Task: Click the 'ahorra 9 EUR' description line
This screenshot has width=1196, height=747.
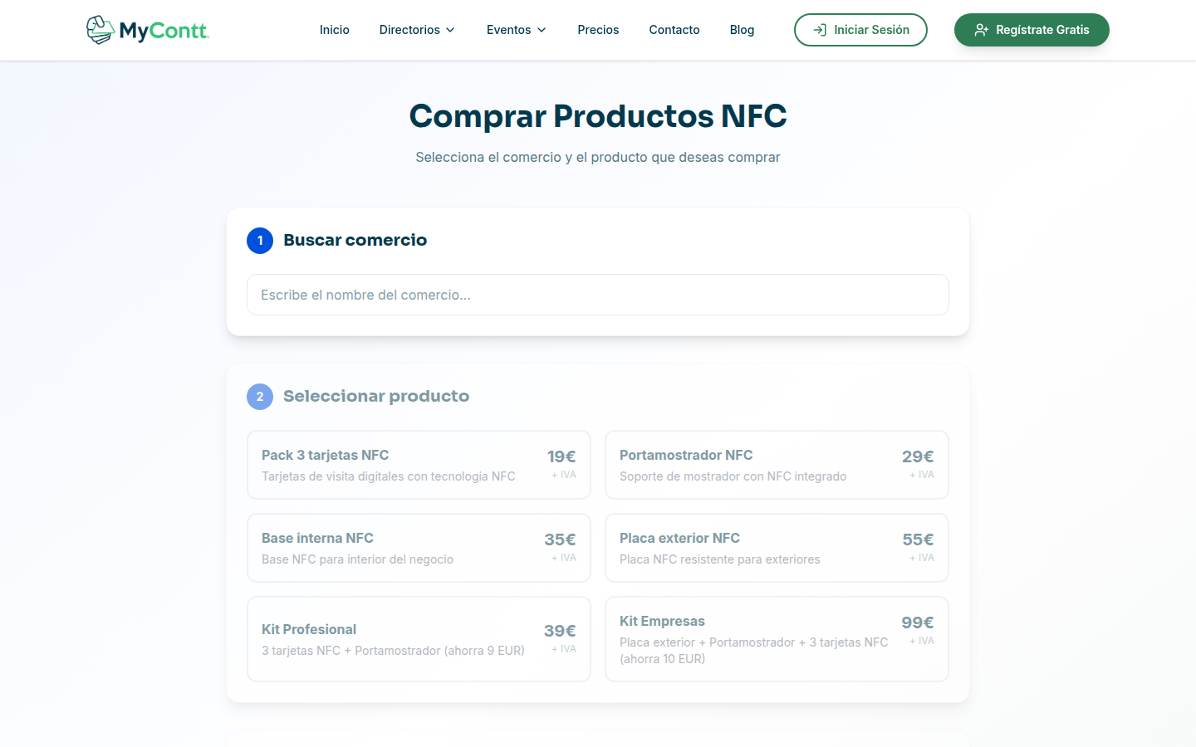Action: click(x=393, y=651)
